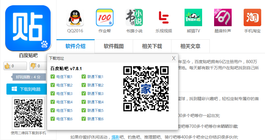Open the QQ2016 penguin app icon
The height and width of the screenshot is (140, 265).
75,17
